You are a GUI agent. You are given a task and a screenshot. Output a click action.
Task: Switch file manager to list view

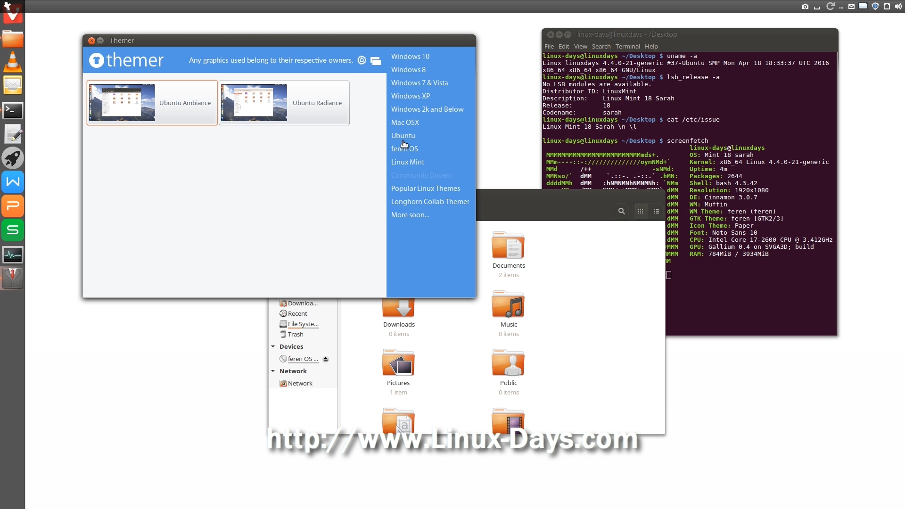point(656,211)
